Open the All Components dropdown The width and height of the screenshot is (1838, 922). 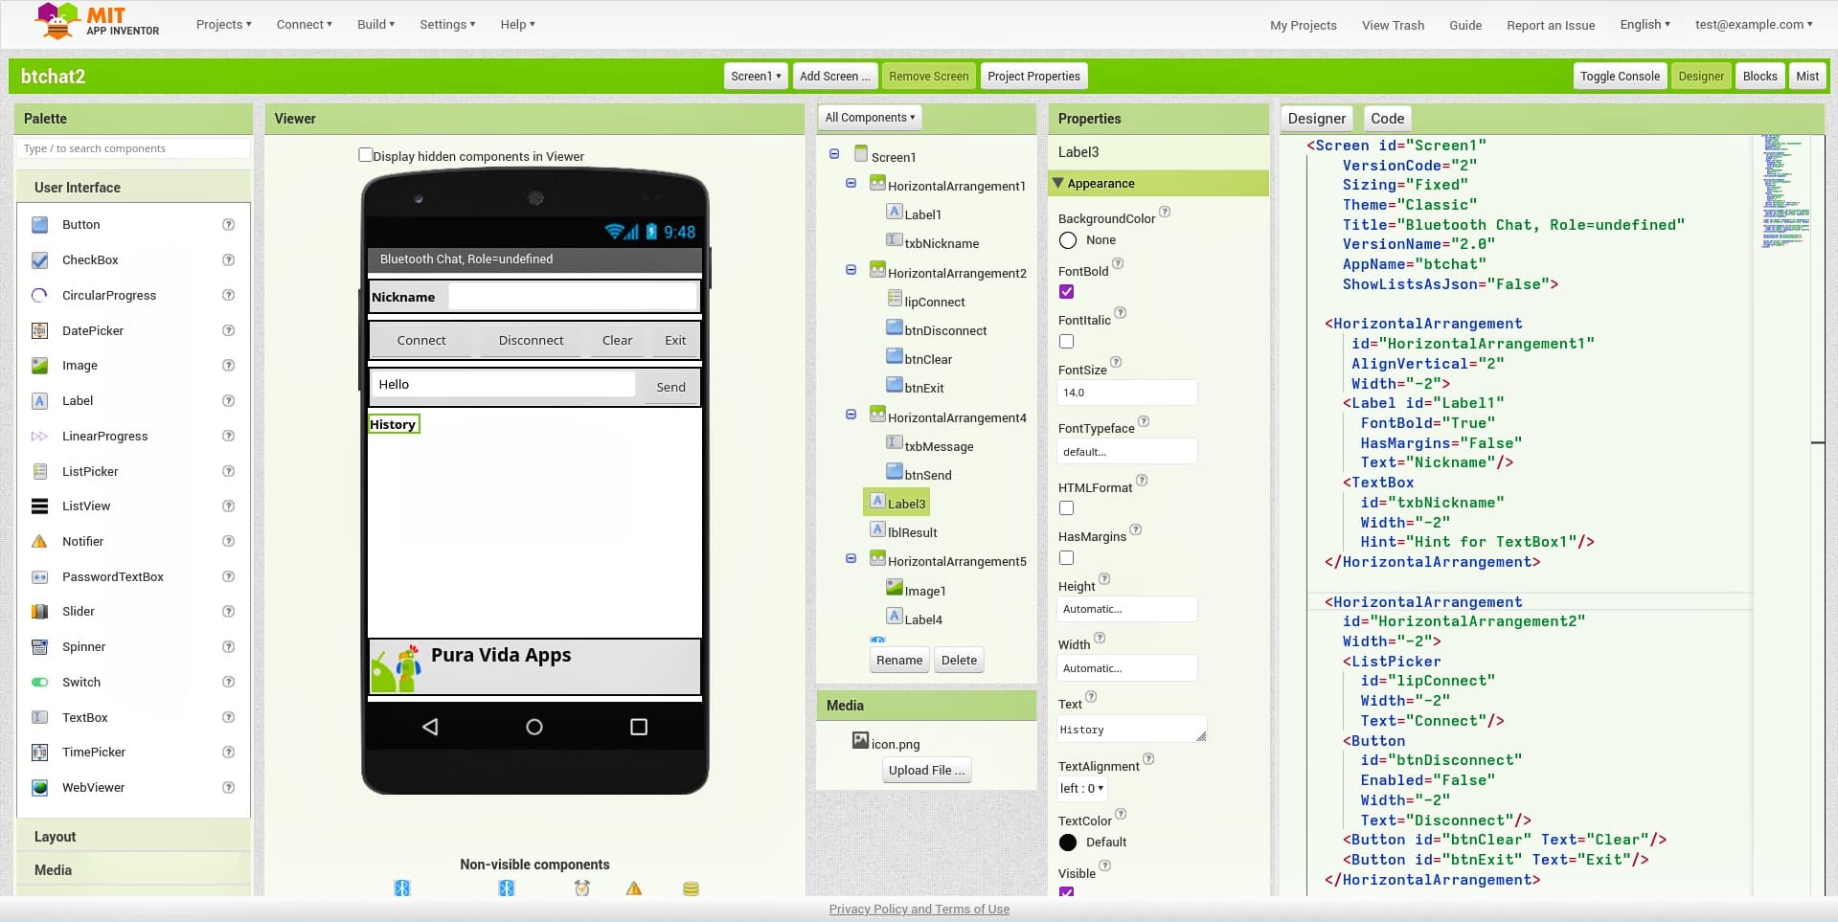(869, 118)
